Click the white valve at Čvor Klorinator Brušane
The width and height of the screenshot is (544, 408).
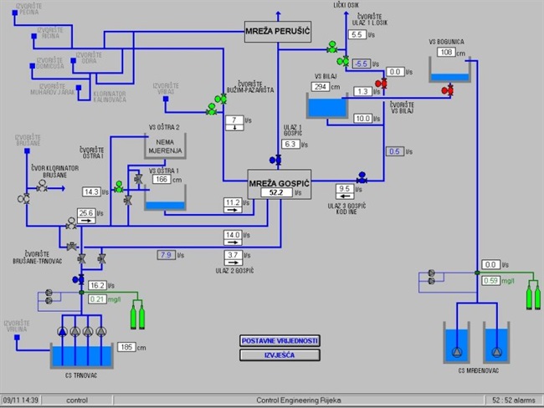pyautogui.click(x=42, y=186)
